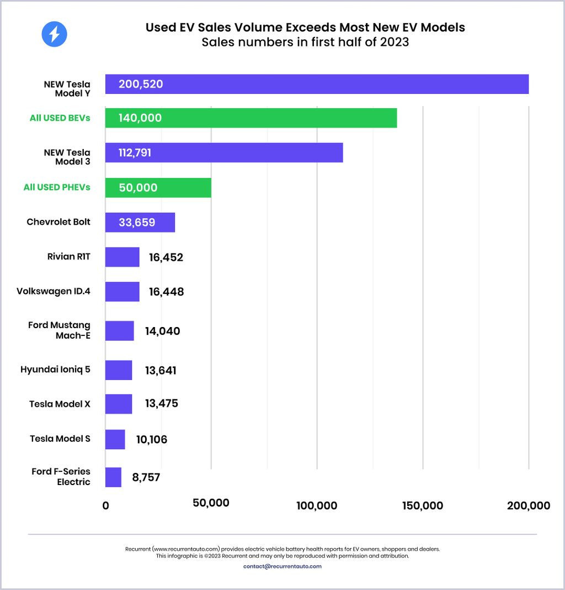Screen dimensions: 565x590
Task: Click the Tesla Model S value 10,106
Action: tap(152, 439)
